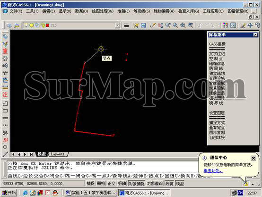Select the diagonal line tool in left toolbar
Screen dimensions: 262x197
[5, 154]
